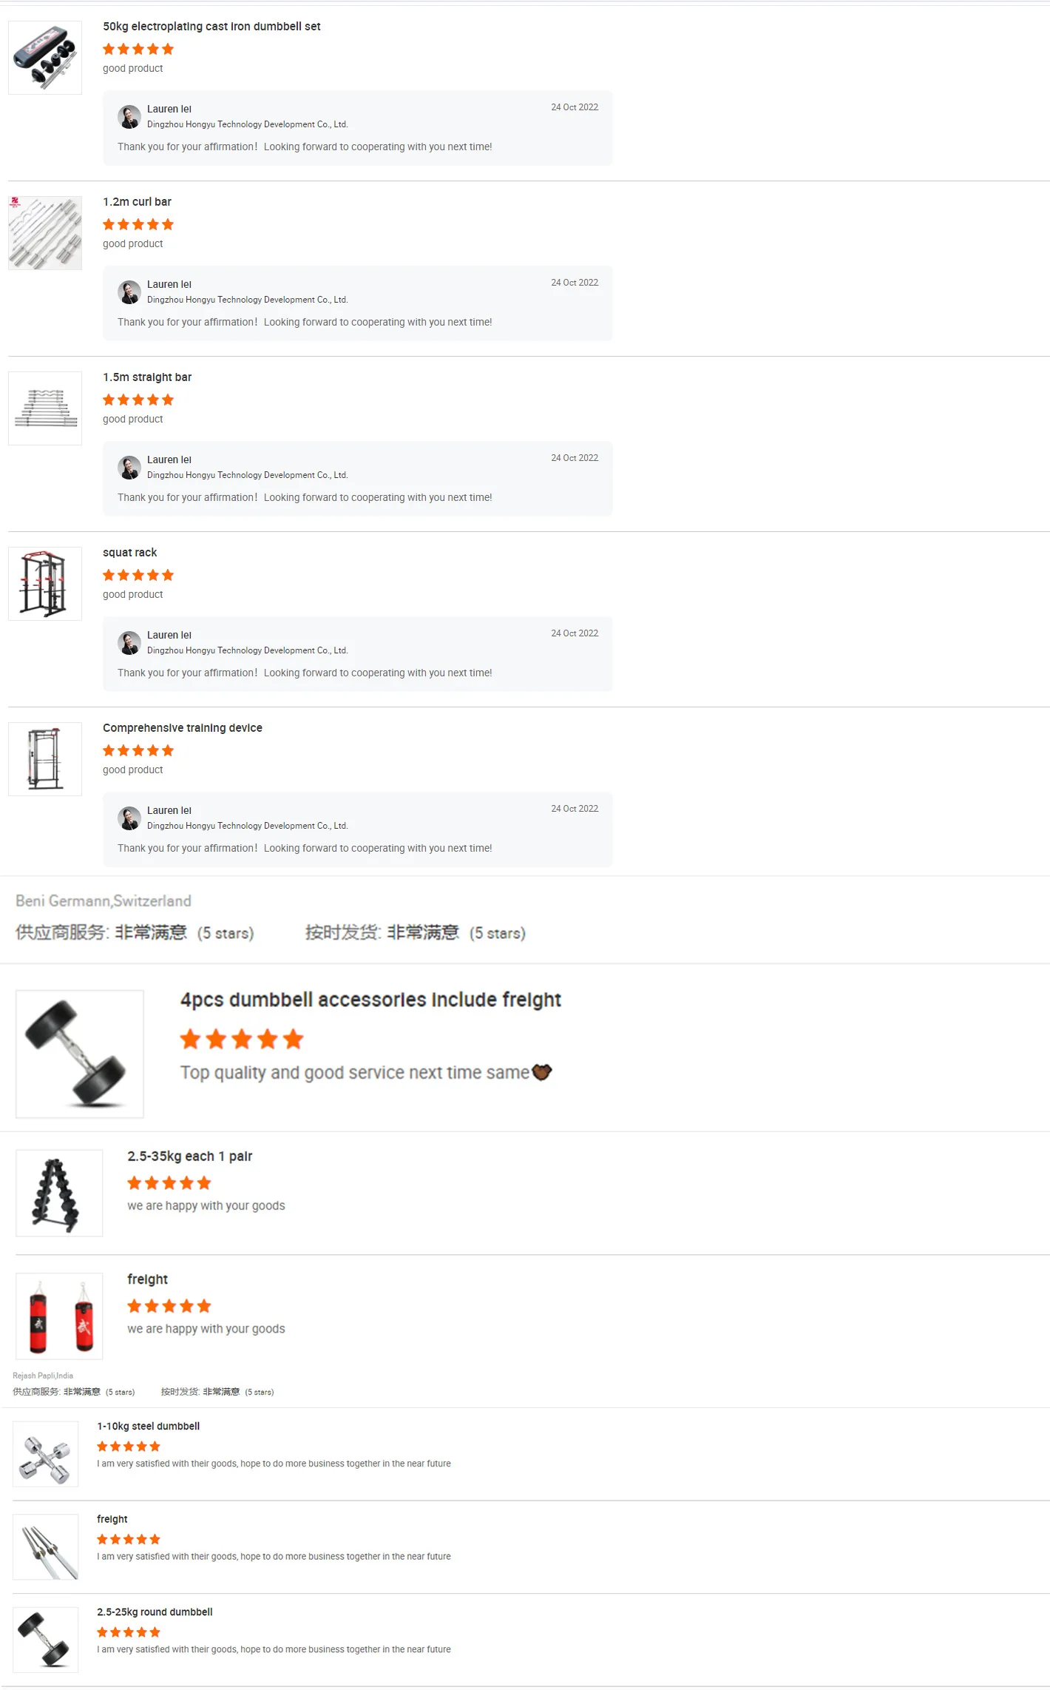View the 2.5-35kg dumbbell rack image
1050x1690 pixels.
[x=59, y=1193]
